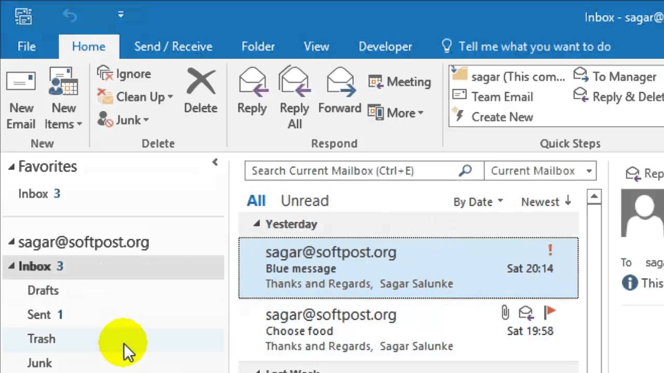Open the Current Mailbox scope dropdown

[x=589, y=171]
